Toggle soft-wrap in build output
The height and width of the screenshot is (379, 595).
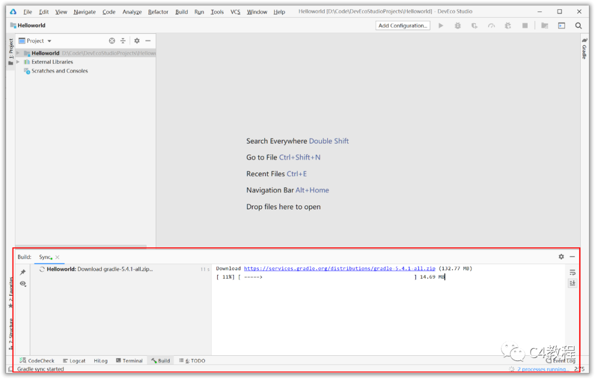click(572, 272)
